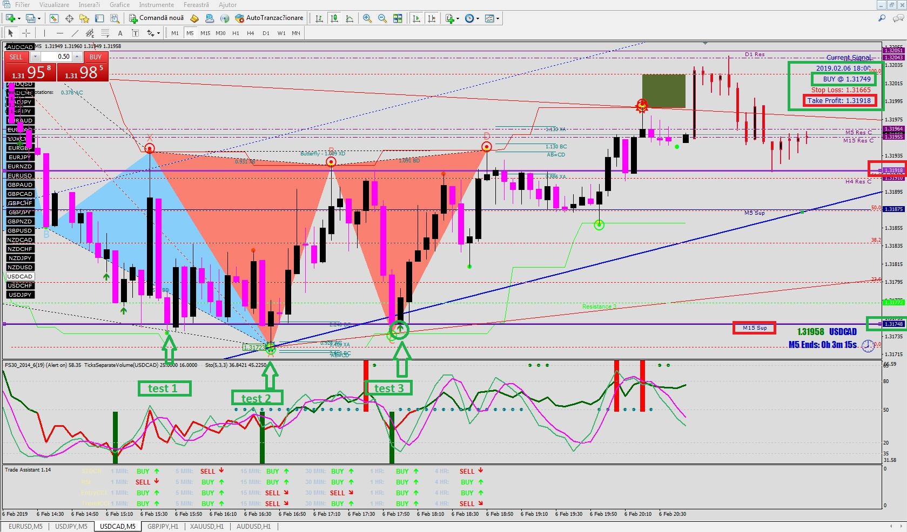This screenshot has height=532, width=907.
Task: Open the Profiles toolbar icon
Action: [x=31, y=18]
